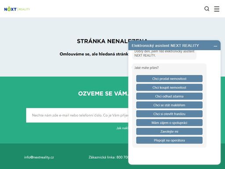Open the hamburger menu icon
This screenshot has width=225, height=169.
tap(217, 9)
